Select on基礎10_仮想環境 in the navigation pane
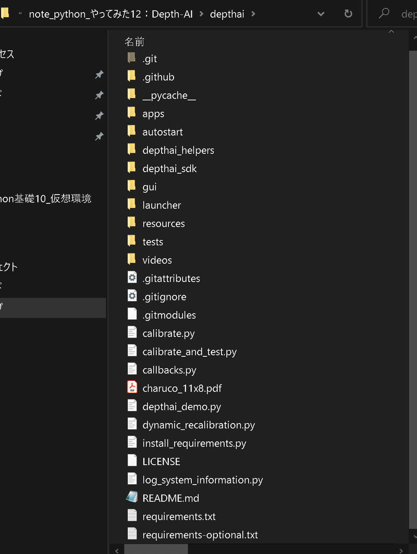Viewport: 417px width, 554px height. (45, 199)
